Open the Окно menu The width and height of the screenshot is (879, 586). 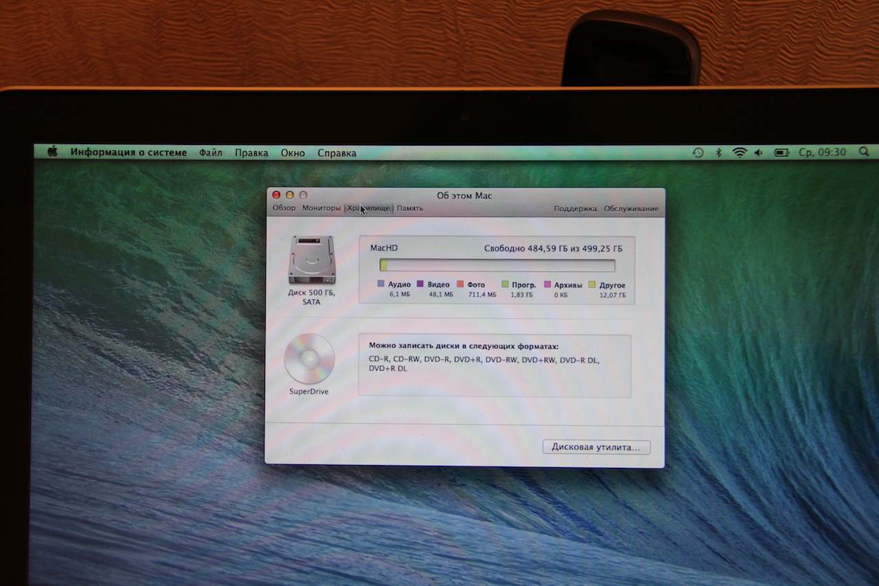(x=293, y=153)
